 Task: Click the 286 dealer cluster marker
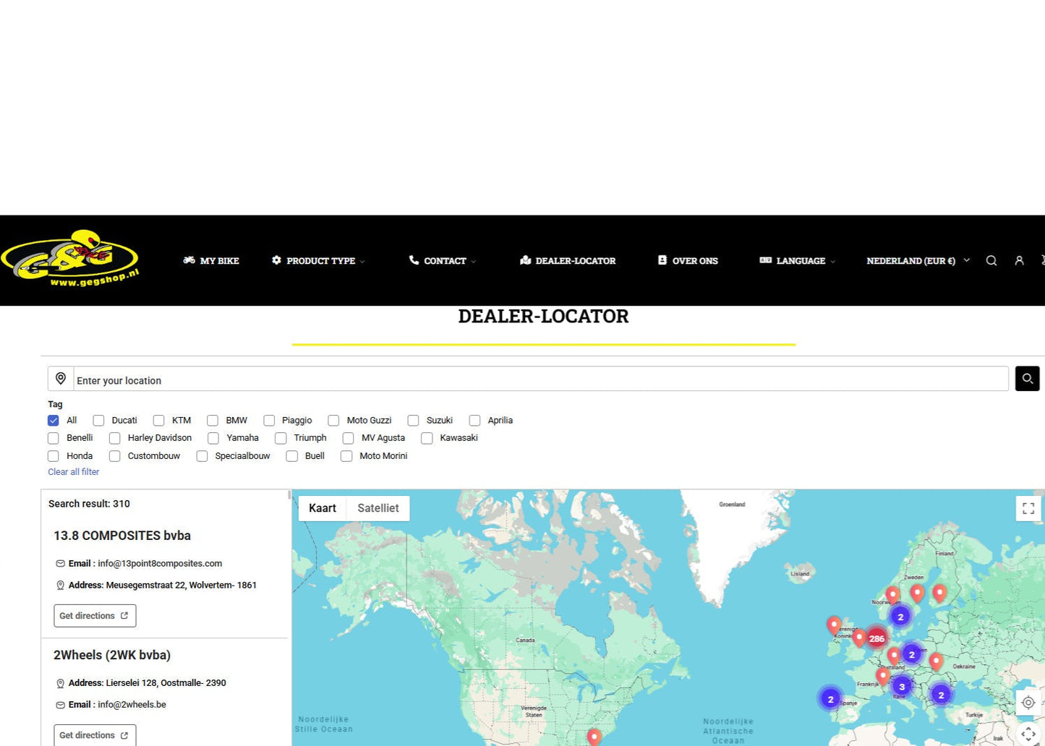tap(876, 638)
